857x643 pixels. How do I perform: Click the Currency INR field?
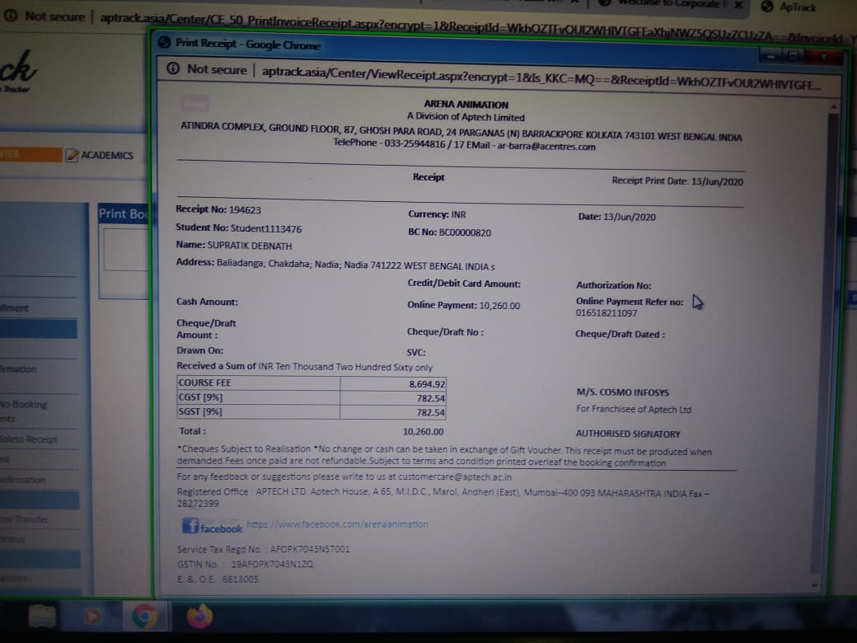click(x=437, y=214)
